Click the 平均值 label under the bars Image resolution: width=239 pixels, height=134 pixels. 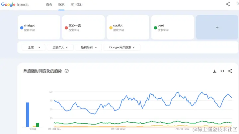click(33, 129)
